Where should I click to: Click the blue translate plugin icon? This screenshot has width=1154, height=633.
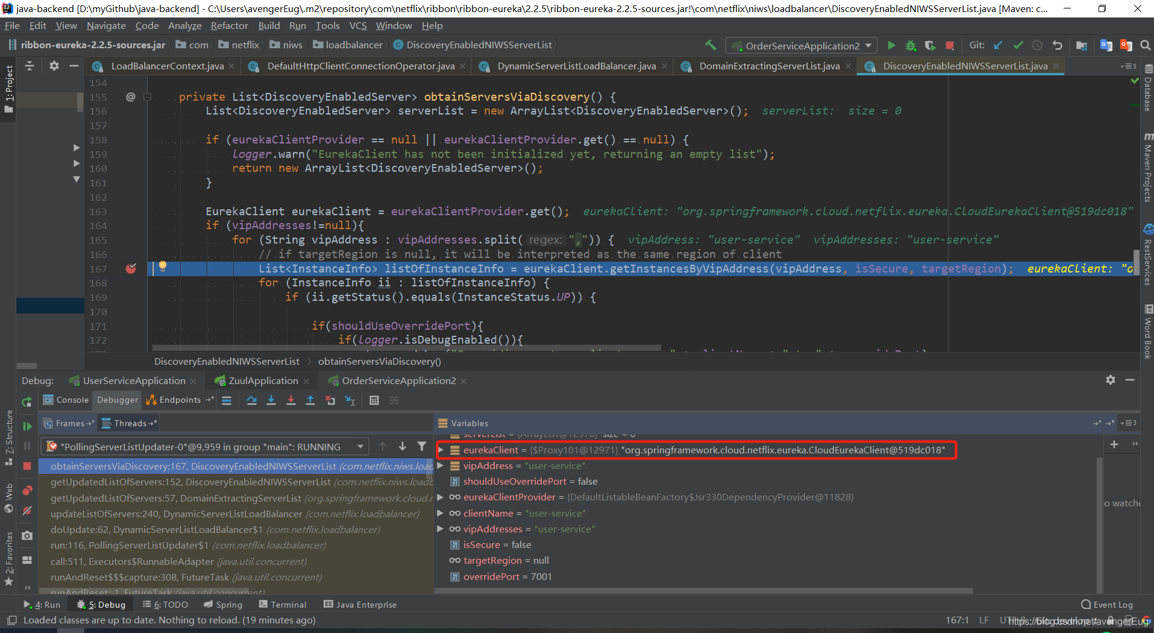click(x=1106, y=45)
